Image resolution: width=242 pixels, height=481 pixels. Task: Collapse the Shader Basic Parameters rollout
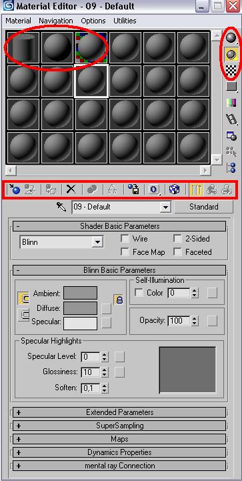(119, 226)
